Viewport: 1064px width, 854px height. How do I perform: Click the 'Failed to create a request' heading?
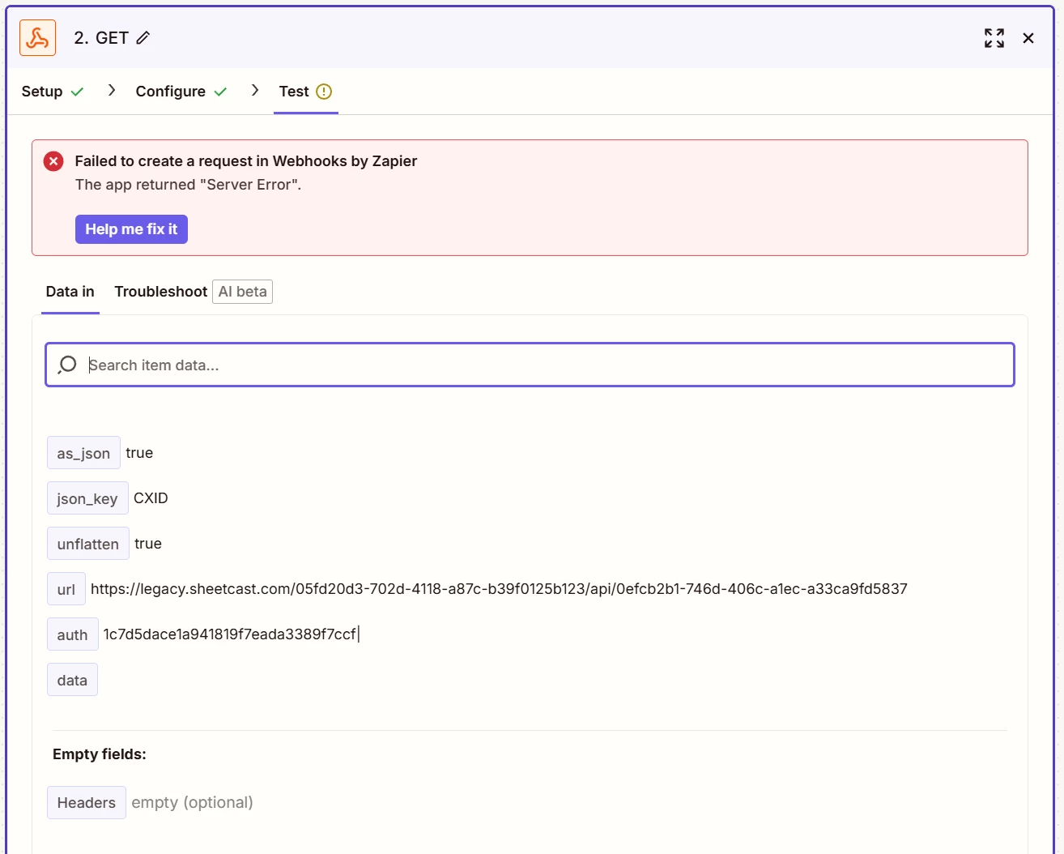point(246,161)
